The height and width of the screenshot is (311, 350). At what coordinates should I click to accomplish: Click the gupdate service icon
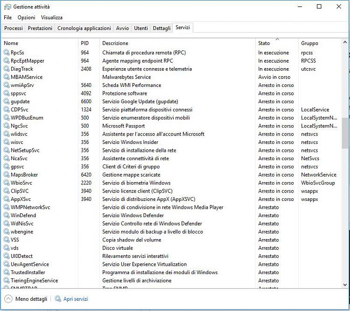coord(7,101)
